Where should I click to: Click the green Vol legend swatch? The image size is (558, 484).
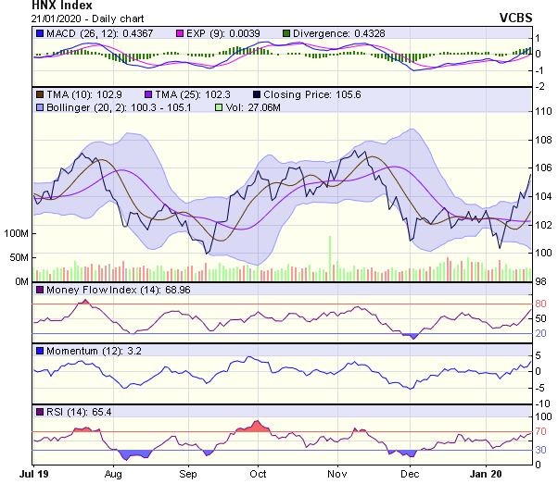coord(220,109)
